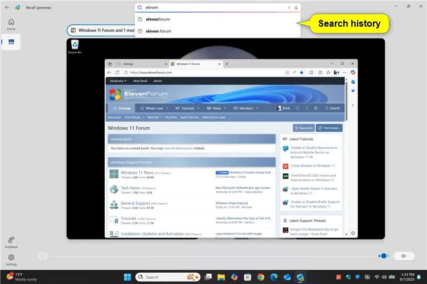The width and height of the screenshot is (427, 284).
Task: Start voice search with microphone icon
Action: click(296, 7)
